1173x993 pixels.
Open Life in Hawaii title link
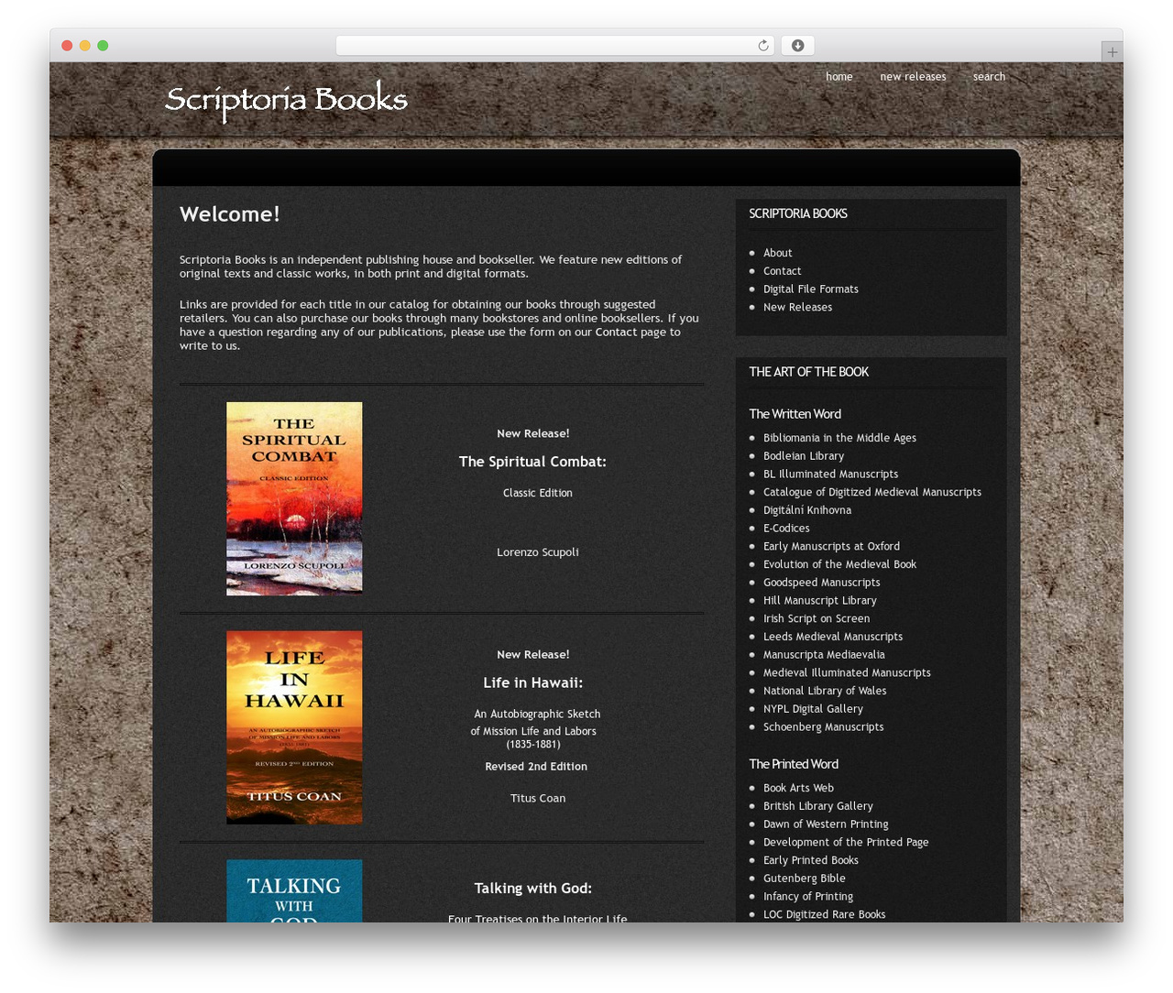(532, 682)
